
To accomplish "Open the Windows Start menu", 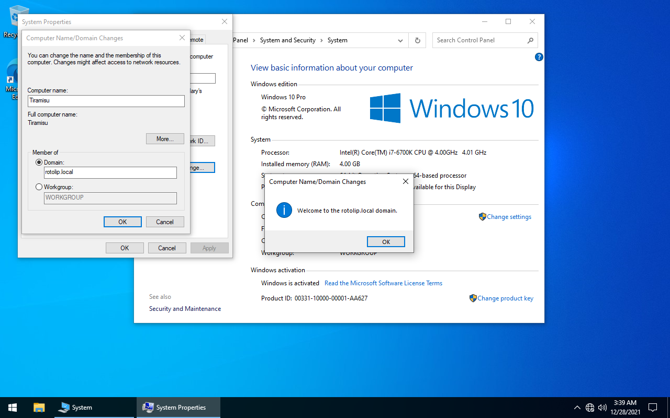I will tap(13, 408).
